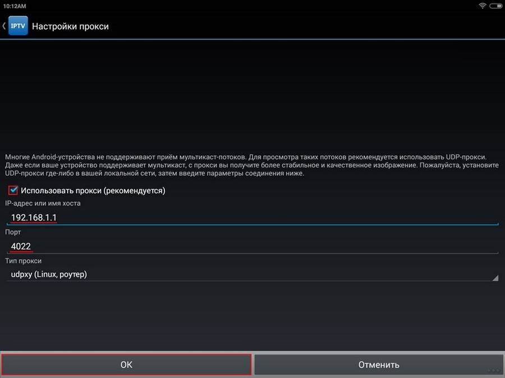Image resolution: width=505 pixels, height=378 pixels.
Task: Click the 'Настройки прокси' header title
Action: pyautogui.click(x=70, y=26)
